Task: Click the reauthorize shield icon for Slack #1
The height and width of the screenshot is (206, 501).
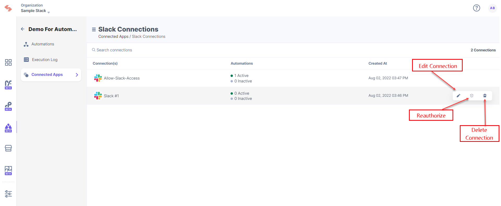Action: point(472,96)
